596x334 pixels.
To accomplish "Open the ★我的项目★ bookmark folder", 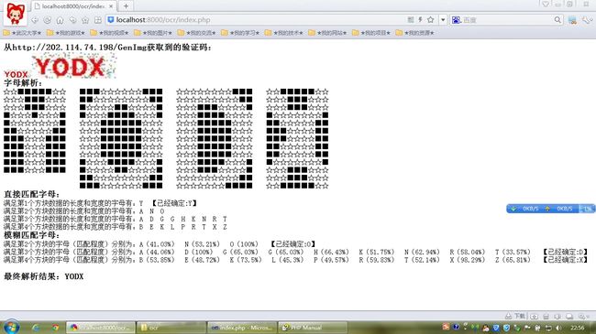I will [371, 33].
